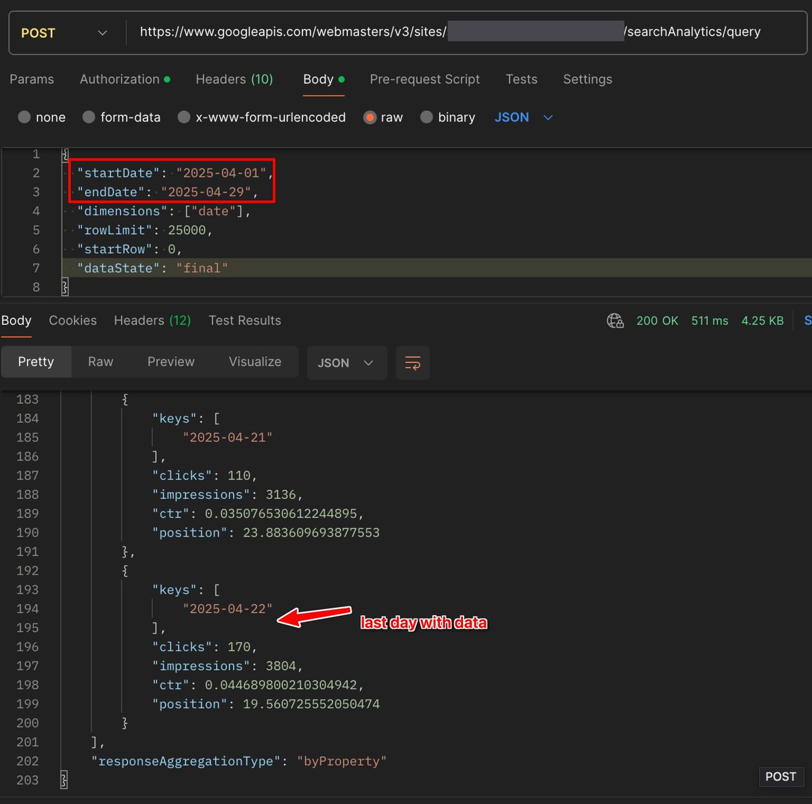
Task: Switch to the Tests tab
Action: click(x=522, y=79)
